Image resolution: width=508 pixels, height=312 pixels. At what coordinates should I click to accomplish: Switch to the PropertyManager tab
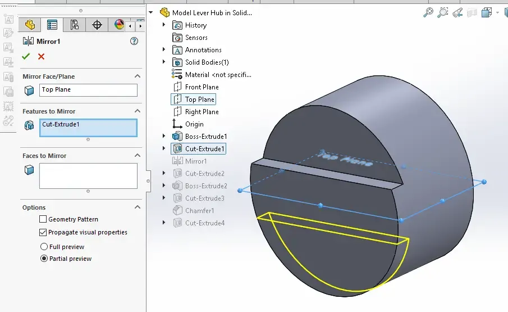tap(52, 25)
